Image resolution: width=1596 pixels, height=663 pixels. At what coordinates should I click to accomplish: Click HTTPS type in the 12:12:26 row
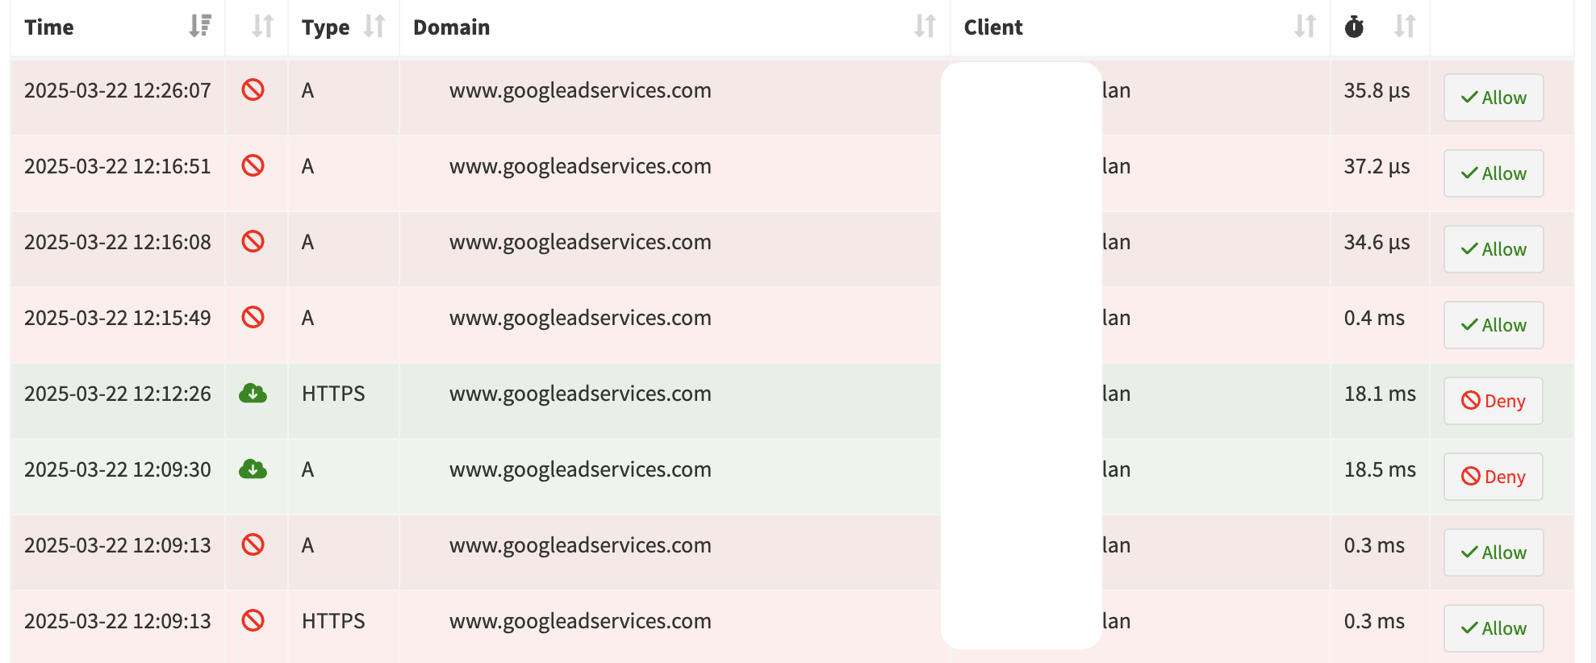tap(333, 394)
